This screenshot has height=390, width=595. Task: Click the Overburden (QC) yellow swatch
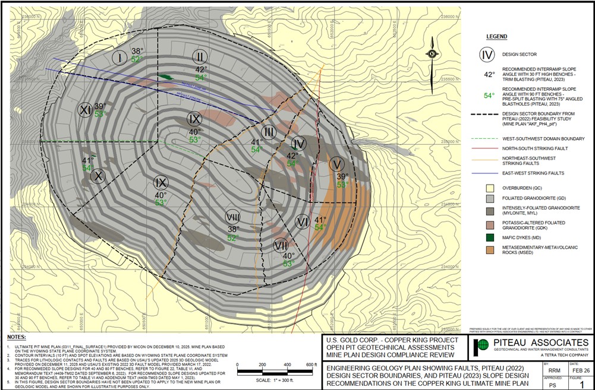pyautogui.click(x=490, y=188)
